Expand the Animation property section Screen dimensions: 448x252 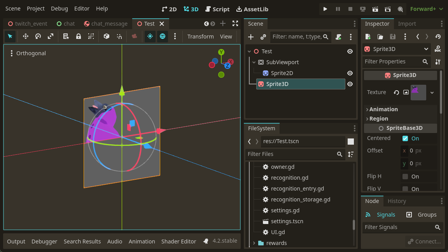pos(383,109)
